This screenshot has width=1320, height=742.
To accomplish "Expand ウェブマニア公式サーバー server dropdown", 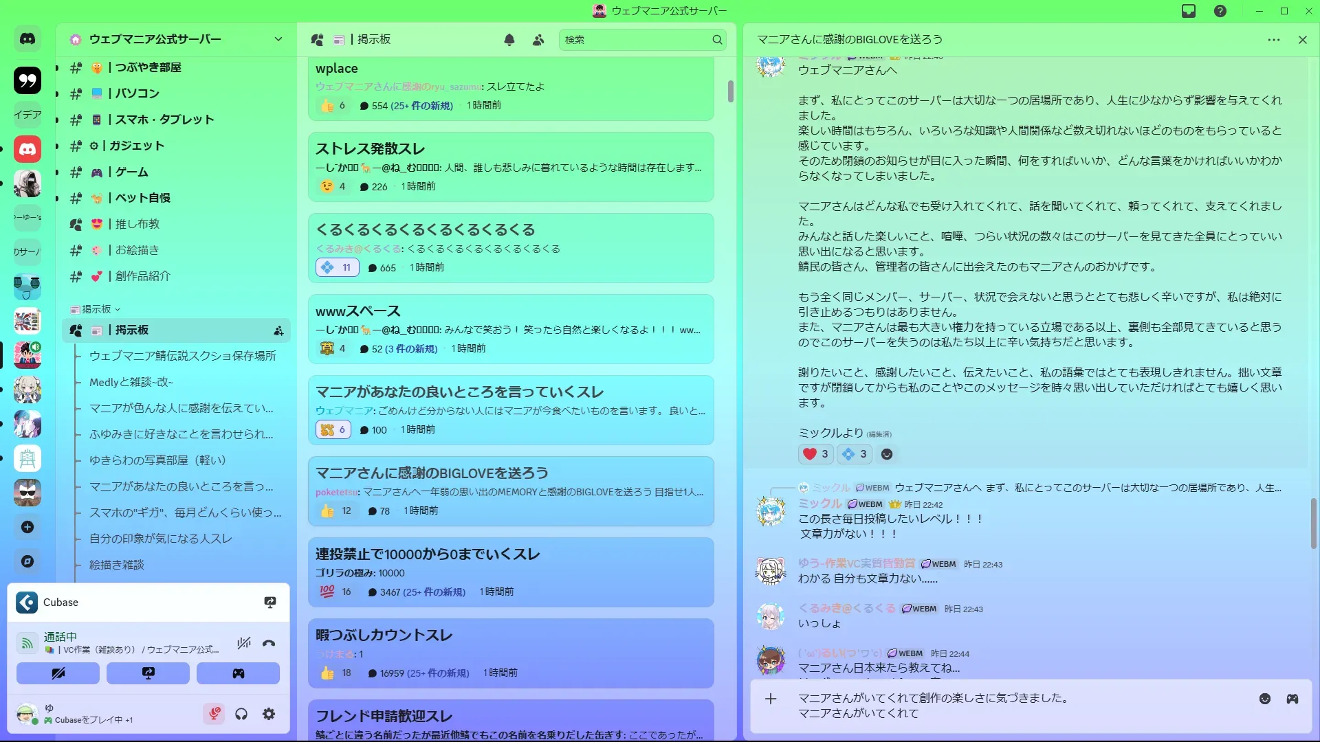I will (278, 39).
